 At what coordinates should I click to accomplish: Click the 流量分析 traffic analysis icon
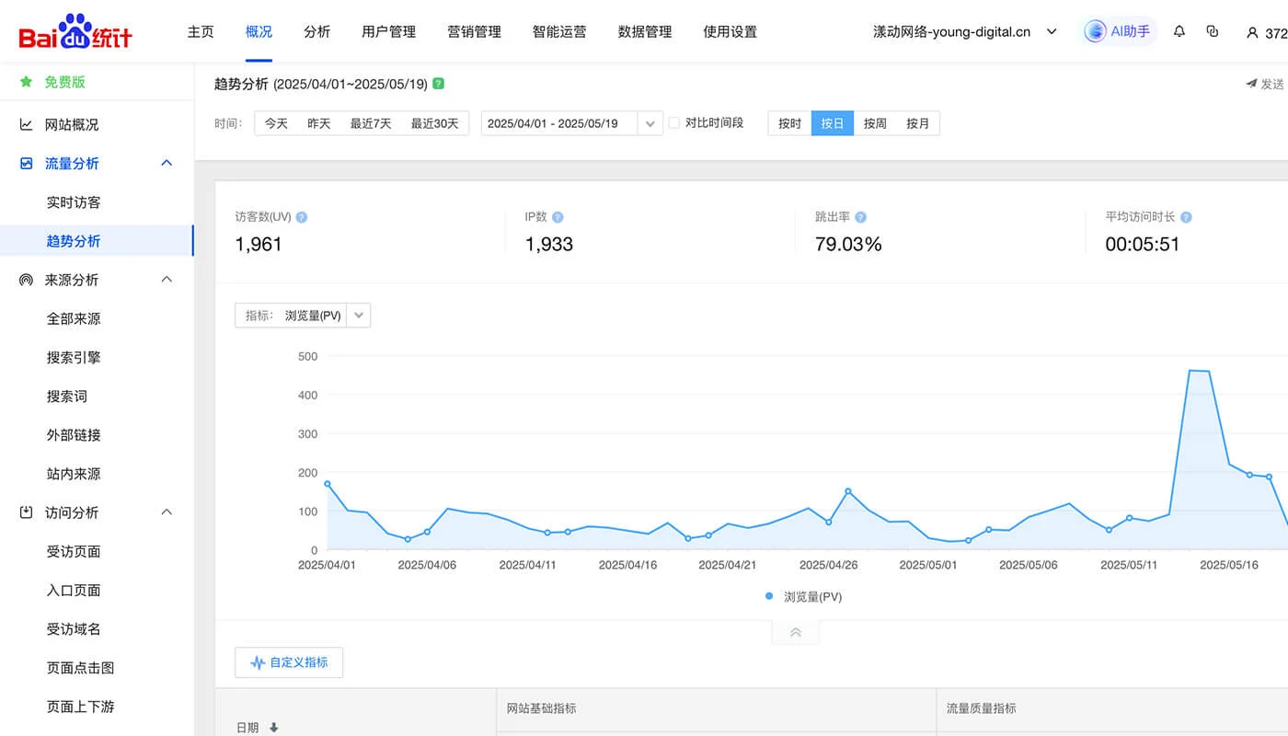(x=29, y=163)
